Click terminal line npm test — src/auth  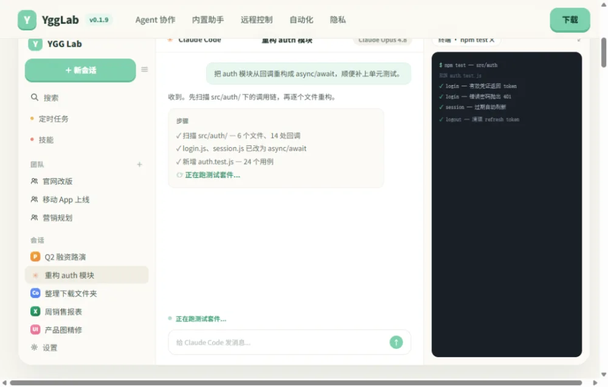tap(468, 65)
